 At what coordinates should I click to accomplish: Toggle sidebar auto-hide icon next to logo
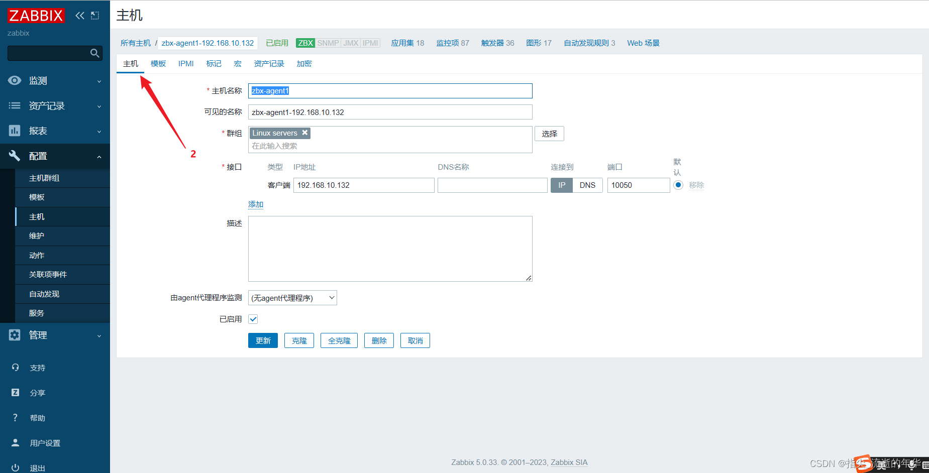[95, 16]
